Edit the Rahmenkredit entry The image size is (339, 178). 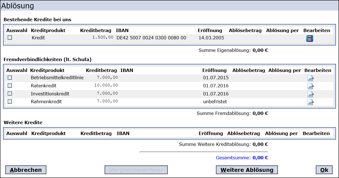tap(310, 102)
